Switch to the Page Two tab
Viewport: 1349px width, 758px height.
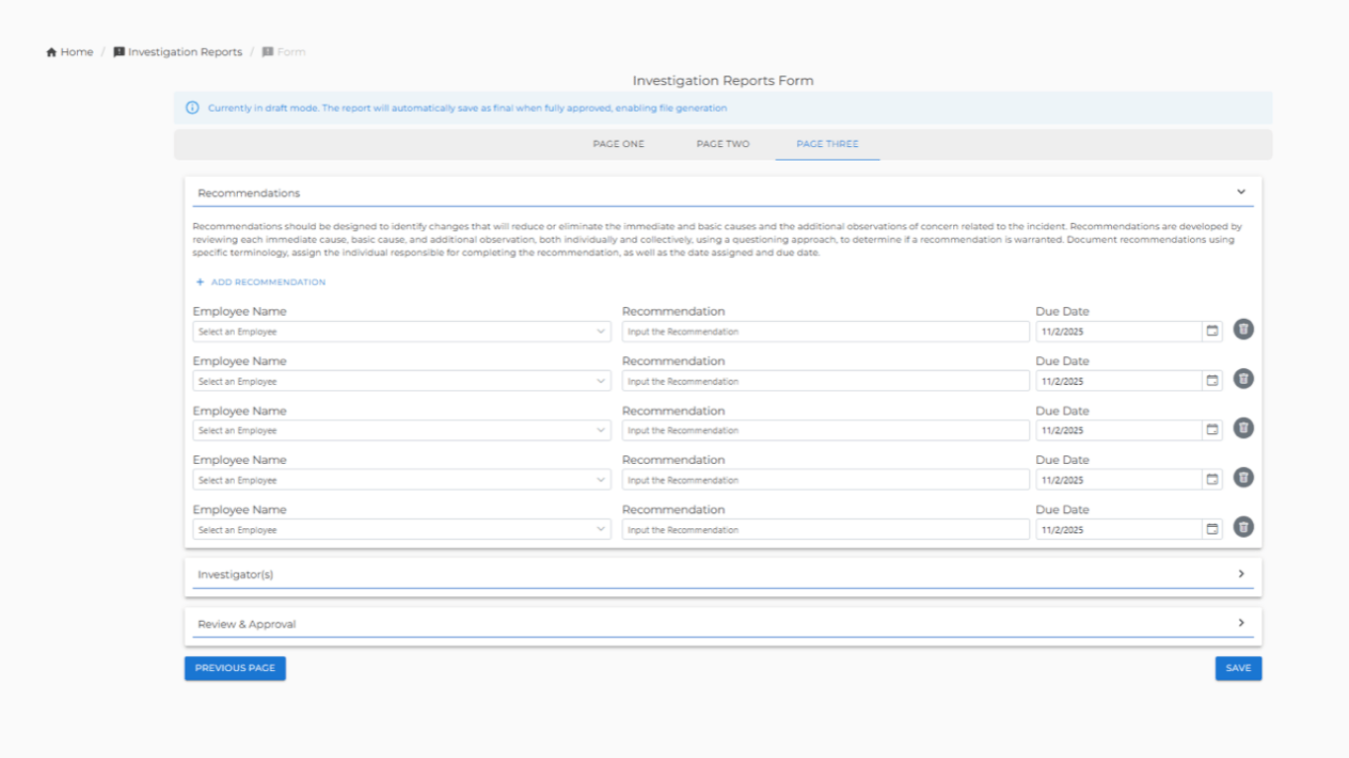tap(723, 144)
